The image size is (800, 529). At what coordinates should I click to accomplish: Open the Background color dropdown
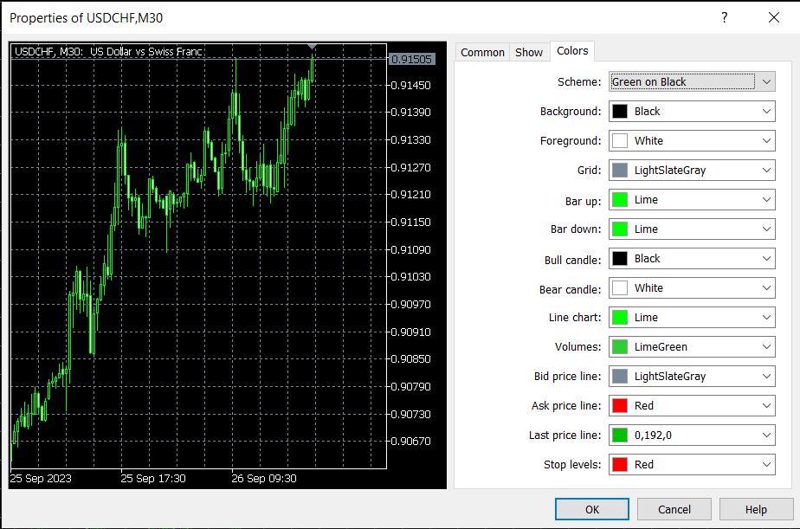pyautogui.click(x=692, y=111)
